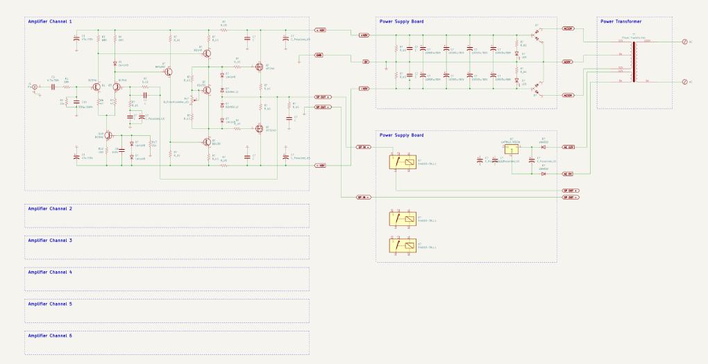Click the input connector symbol at far left
The image size is (708, 364).
click(x=32, y=87)
